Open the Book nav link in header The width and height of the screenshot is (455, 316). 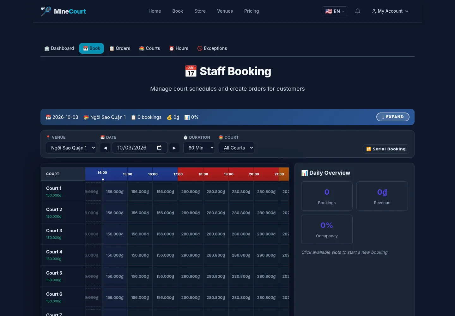[178, 11]
